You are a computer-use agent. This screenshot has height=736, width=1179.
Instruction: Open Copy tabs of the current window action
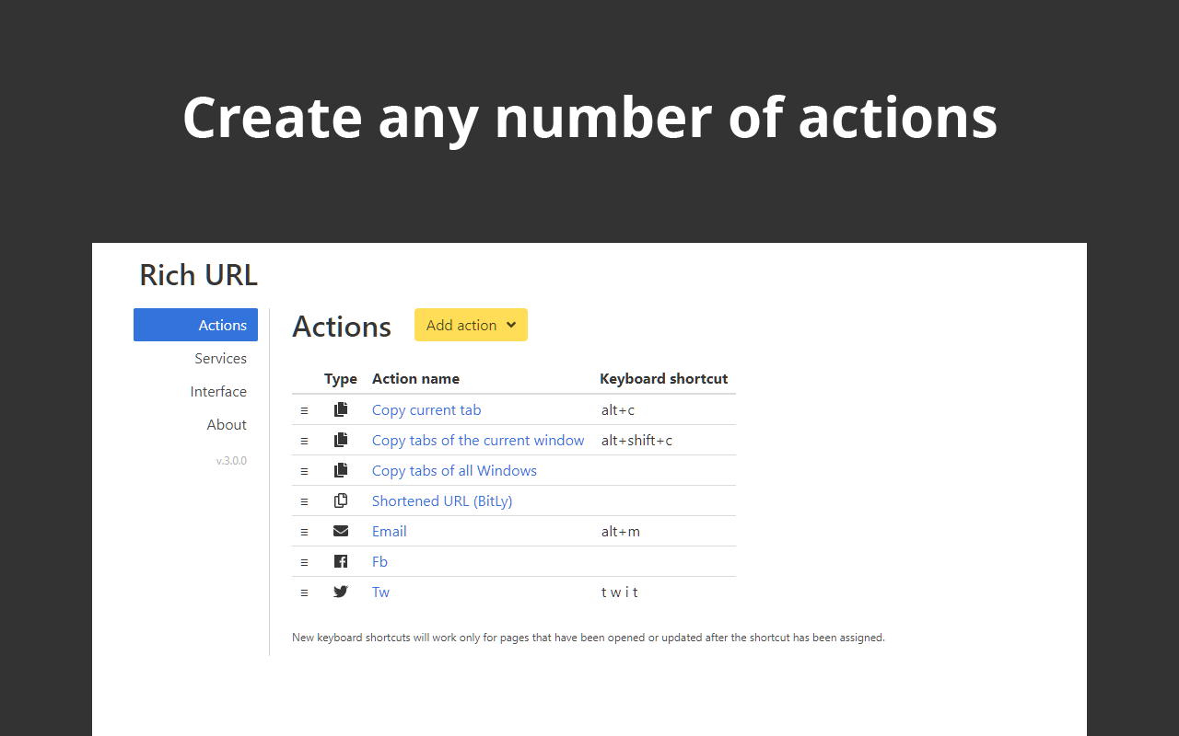478,440
